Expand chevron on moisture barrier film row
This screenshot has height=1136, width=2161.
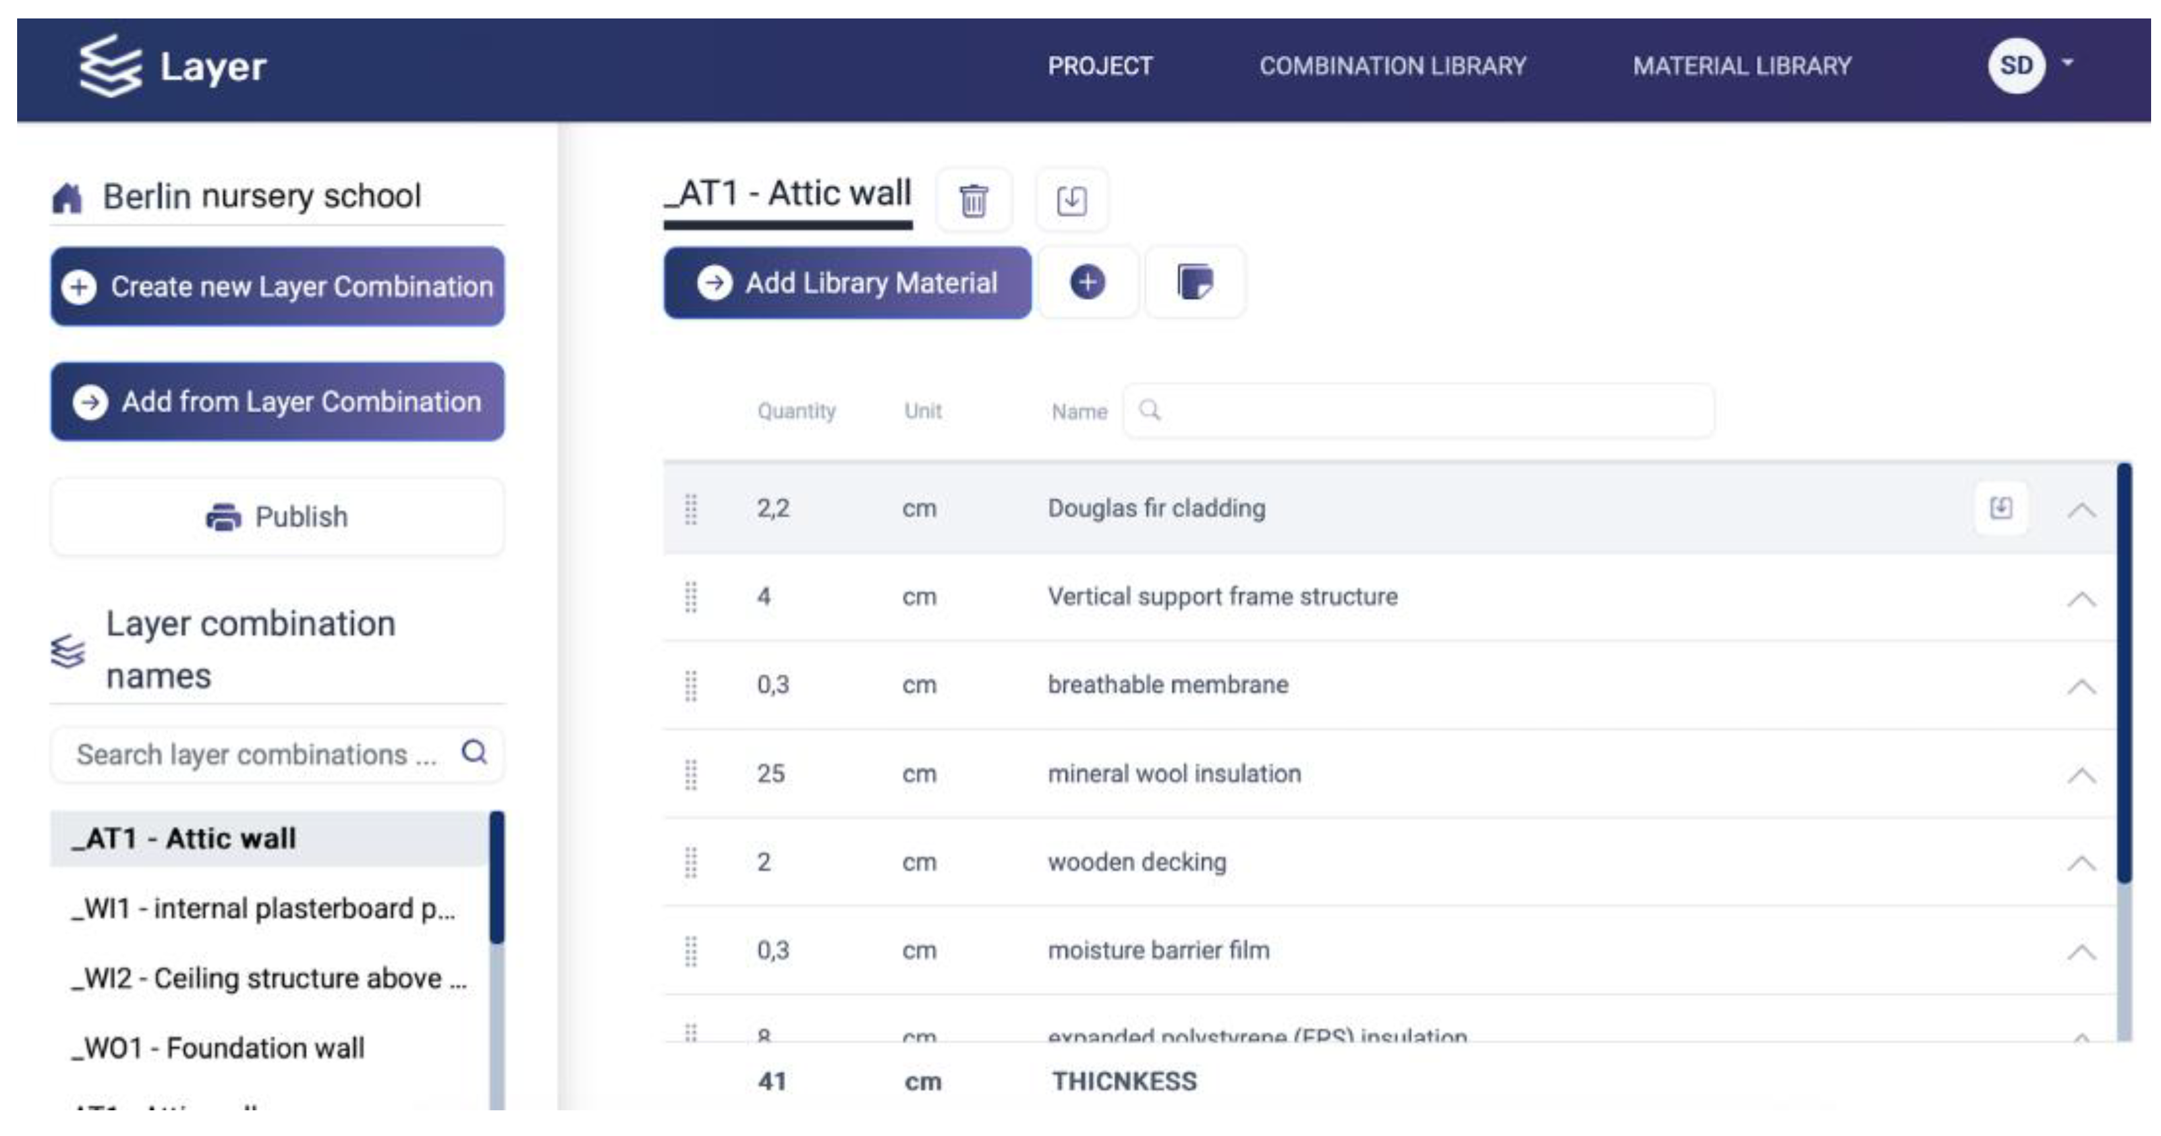pyautogui.click(x=2081, y=951)
